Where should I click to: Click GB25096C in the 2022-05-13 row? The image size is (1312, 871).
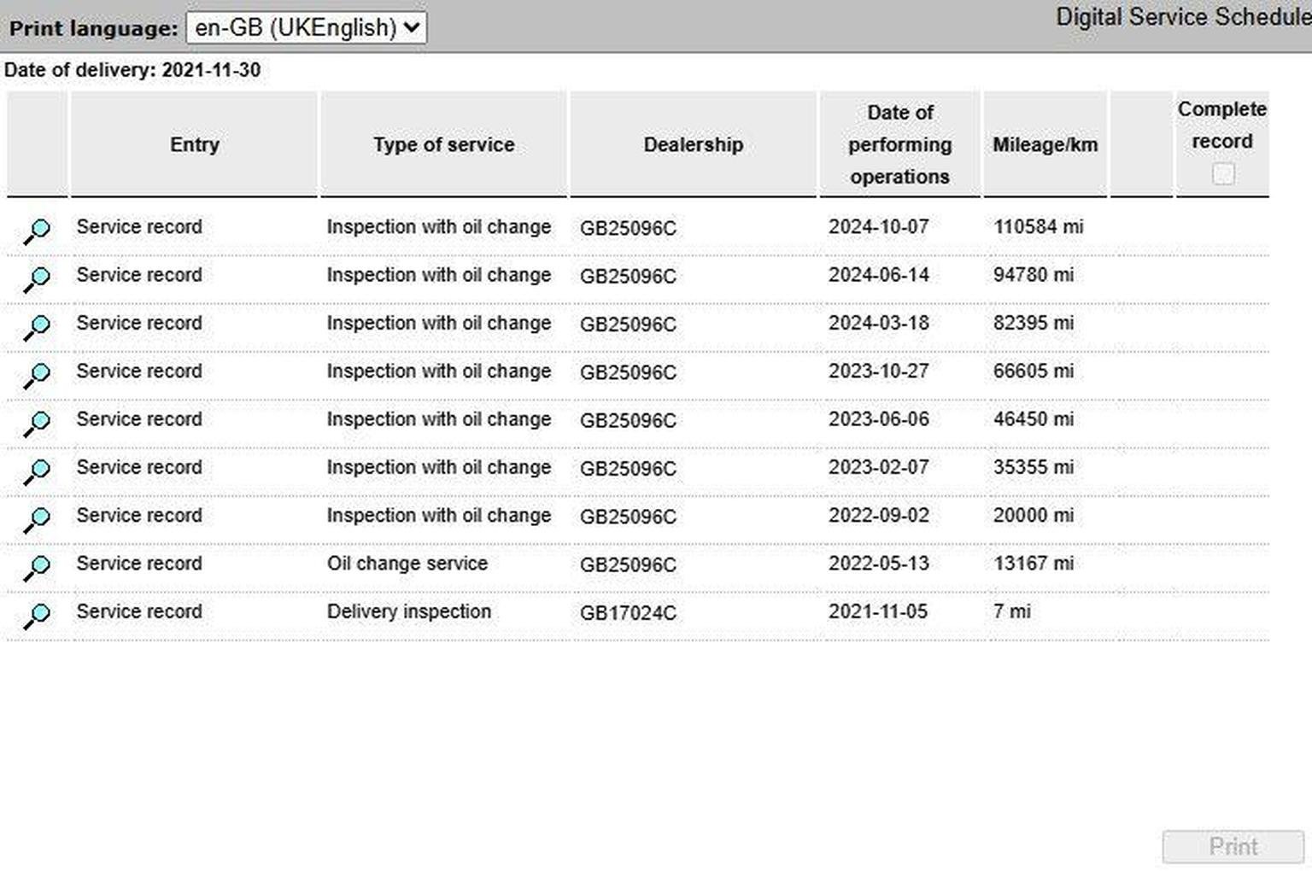tap(628, 564)
